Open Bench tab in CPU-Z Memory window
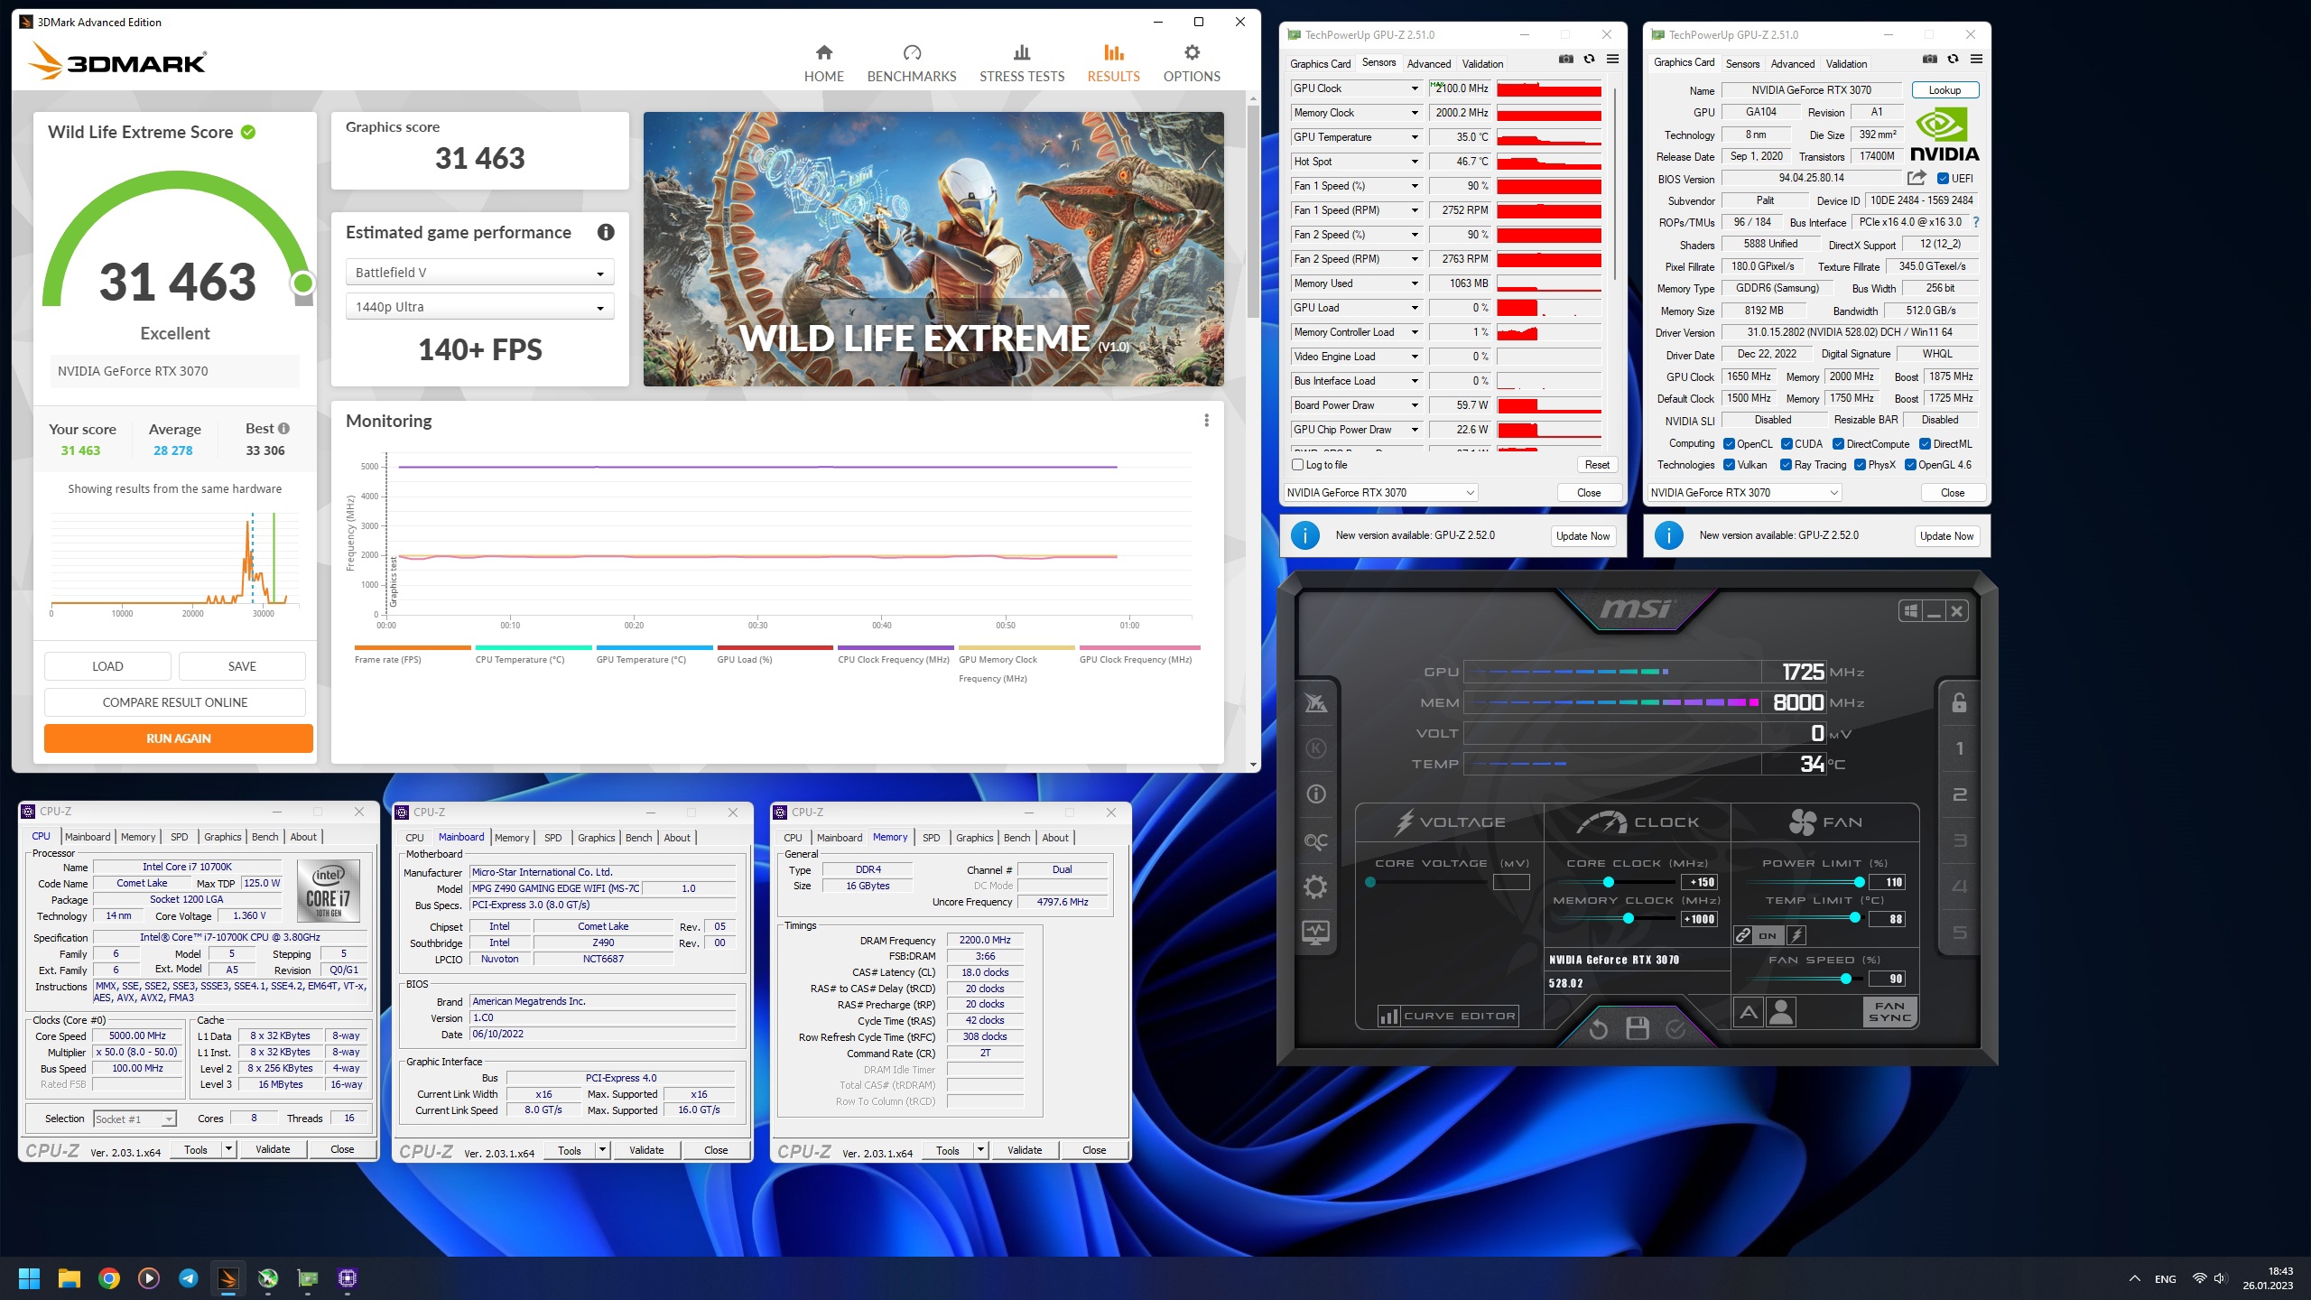The width and height of the screenshot is (2311, 1300). (1016, 838)
